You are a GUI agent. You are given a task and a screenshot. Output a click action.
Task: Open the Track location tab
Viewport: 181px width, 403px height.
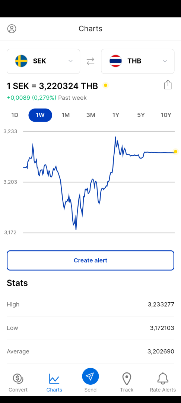[x=127, y=383]
